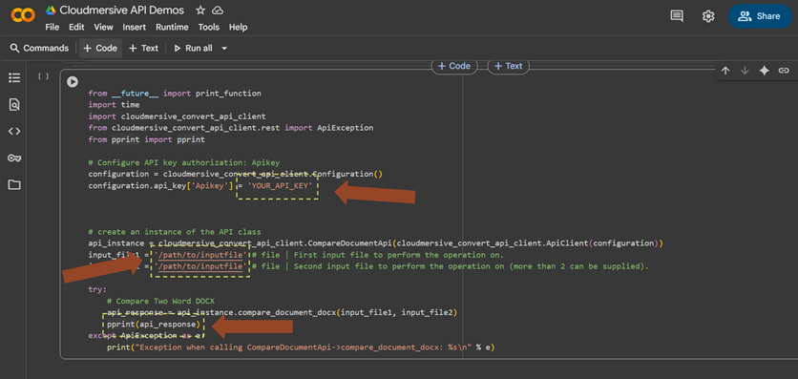This screenshot has height=379, width=798.
Task: Run the code cell play button
Action: pos(73,81)
